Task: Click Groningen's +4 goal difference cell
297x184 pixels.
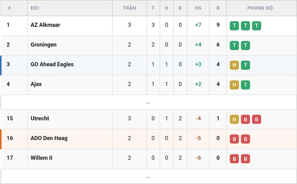Action: click(x=198, y=45)
